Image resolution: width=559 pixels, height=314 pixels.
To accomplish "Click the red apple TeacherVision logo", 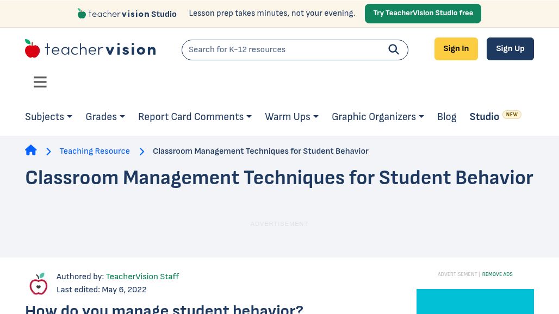I will tap(32, 49).
